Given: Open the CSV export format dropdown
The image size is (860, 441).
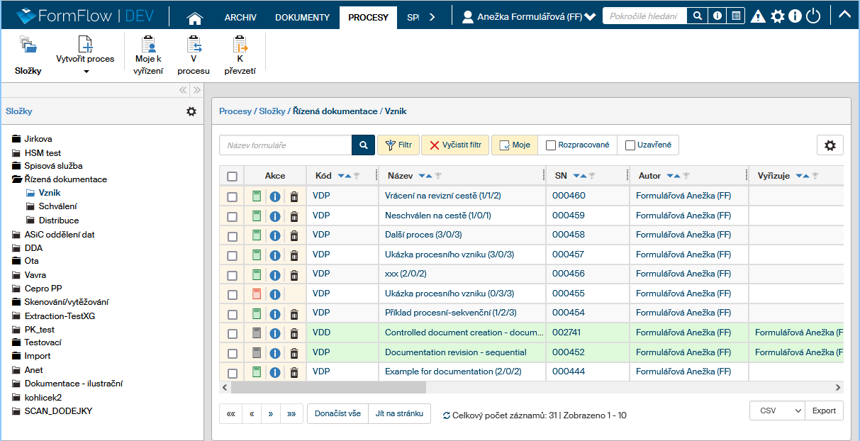Looking at the screenshot, I should pyautogui.click(x=777, y=411).
